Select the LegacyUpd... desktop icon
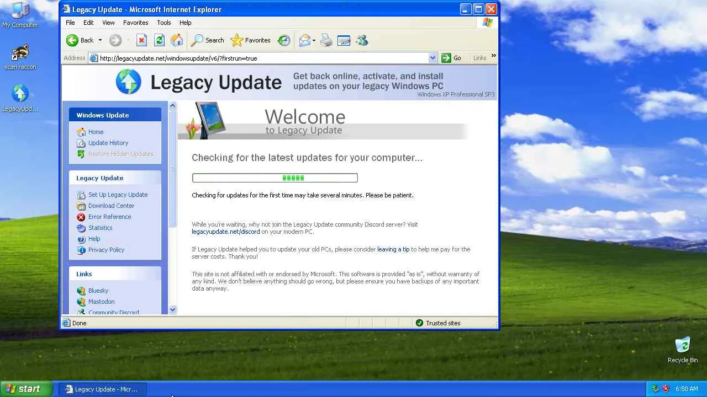707x397 pixels. pyautogui.click(x=20, y=99)
